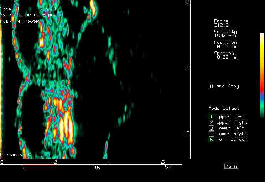Click the red bar on the bottom ruler

click(39, 165)
